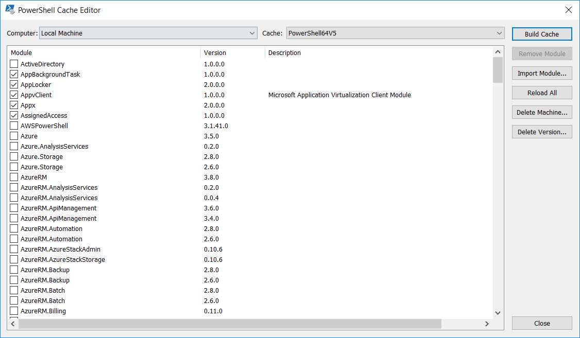Check the AzureRM.AnalysisServices version 0.2.0 checkbox
Image resolution: width=580 pixels, height=338 pixels.
click(14, 188)
